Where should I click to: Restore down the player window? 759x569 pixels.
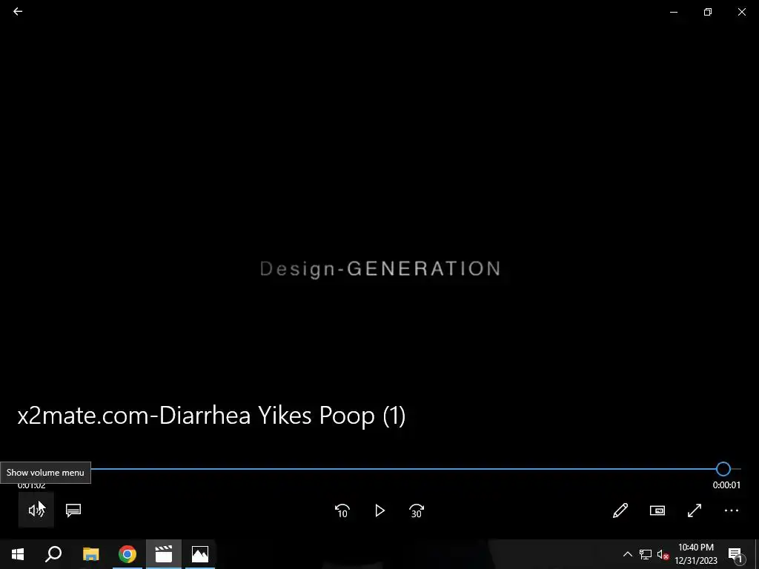[x=708, y=12]
